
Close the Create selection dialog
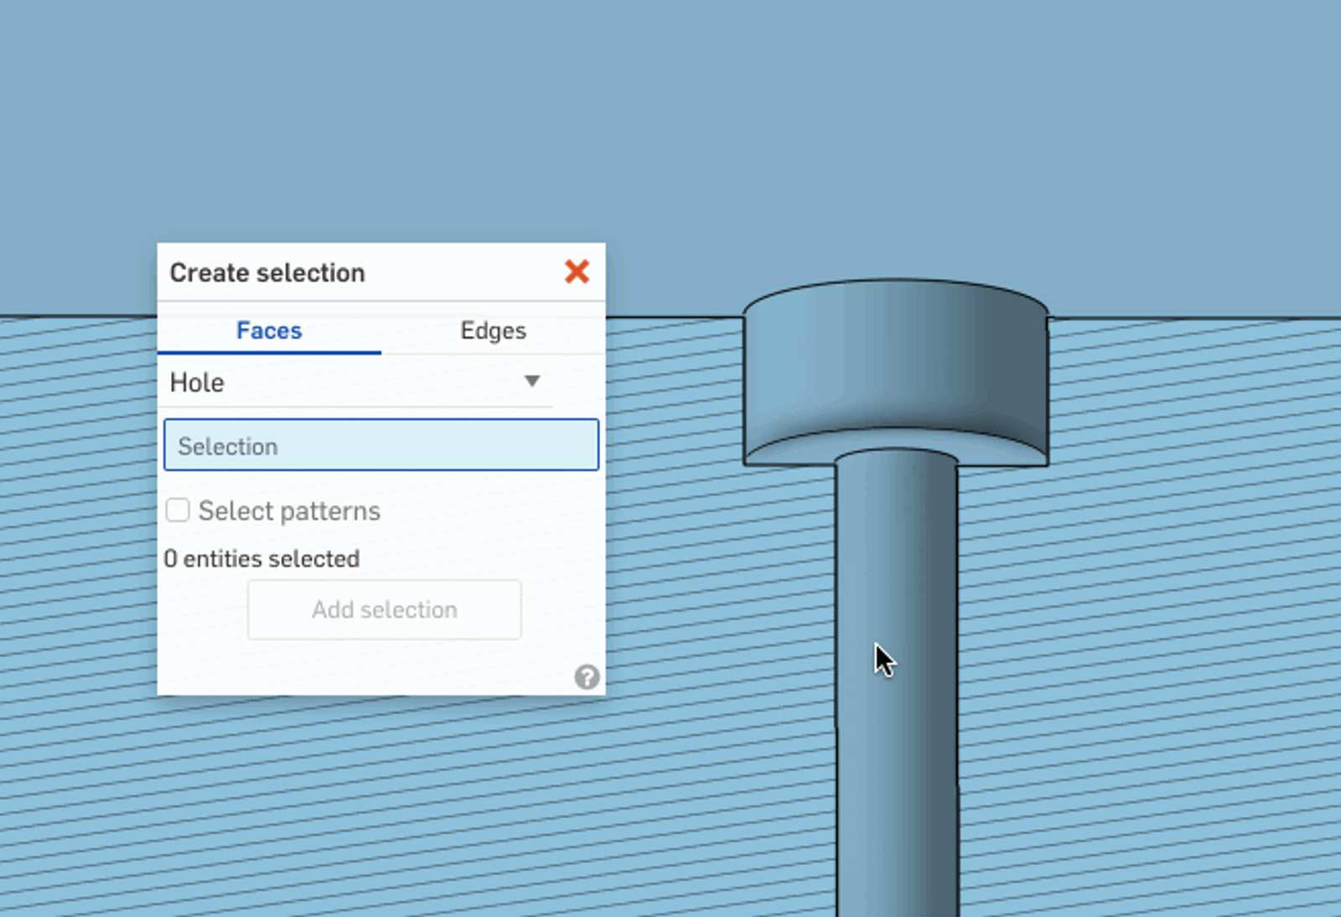(x=577, y=272)
